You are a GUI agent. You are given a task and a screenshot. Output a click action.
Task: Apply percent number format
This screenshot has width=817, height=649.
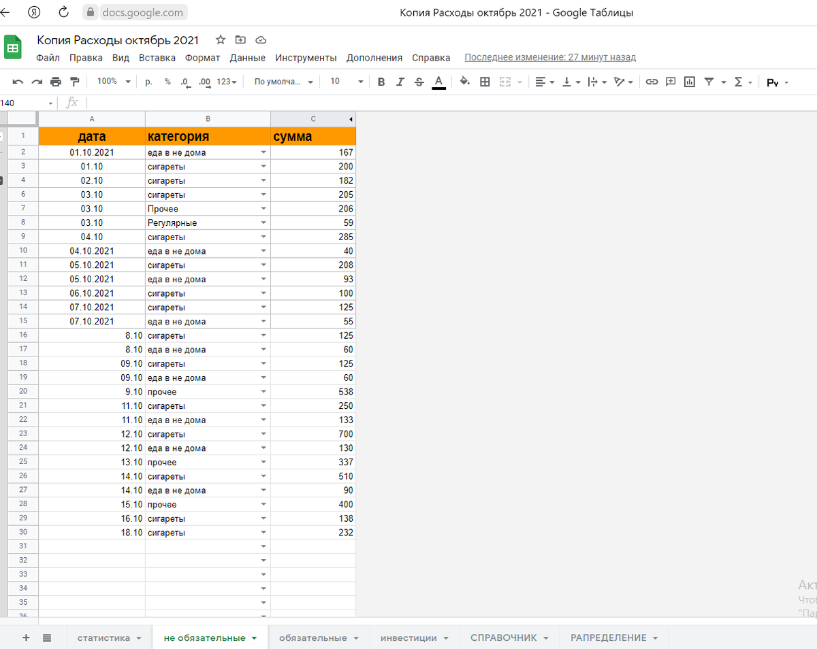(x=167, y=82)
